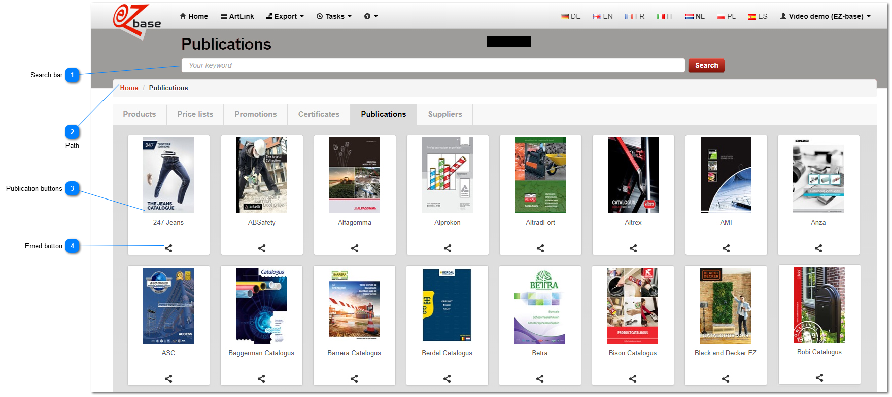Open the Export dropdown menu
This screenshot has height=397, width=892.
tap(285, 16)
